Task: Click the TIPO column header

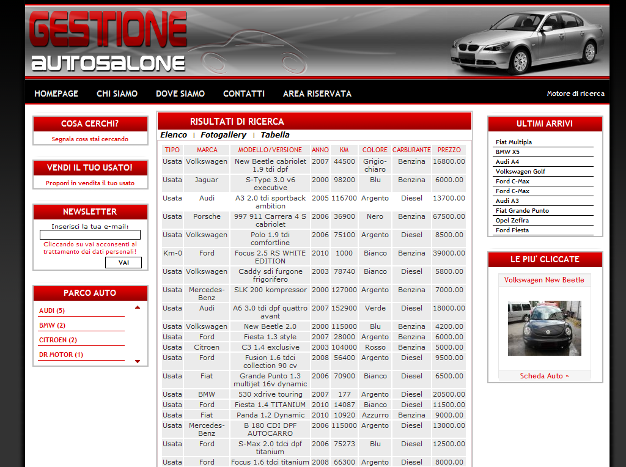Action: pyautogui.click(x=172, y=150)
